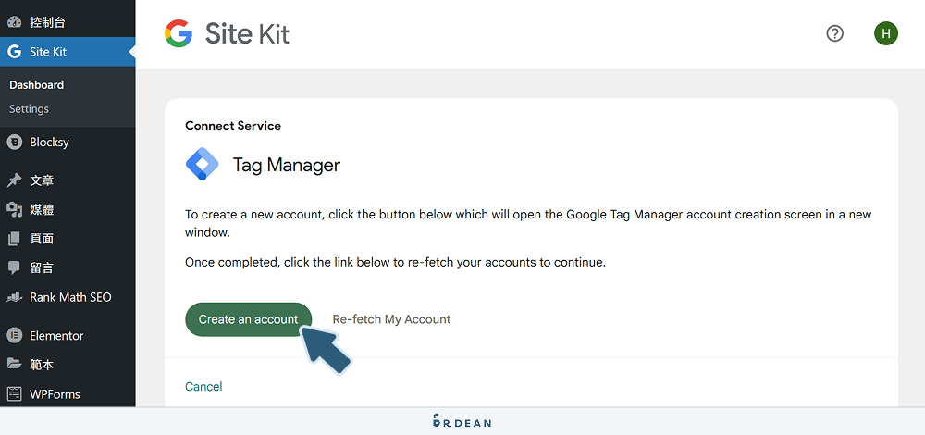Click the Elementor E icon

(x=14, y=336)
